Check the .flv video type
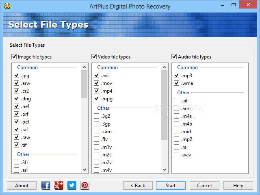The height and width of the screenshot is (195, 260). (x=97, y=139)
